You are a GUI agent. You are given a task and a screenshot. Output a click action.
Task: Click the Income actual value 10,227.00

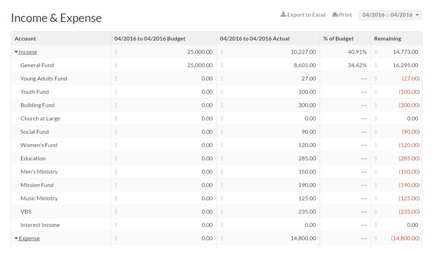click(303, 52)
